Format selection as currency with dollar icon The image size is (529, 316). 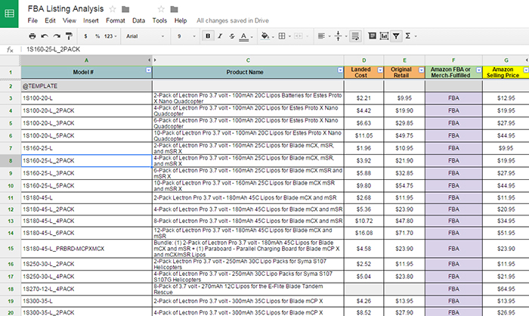(x=87, y=36)
